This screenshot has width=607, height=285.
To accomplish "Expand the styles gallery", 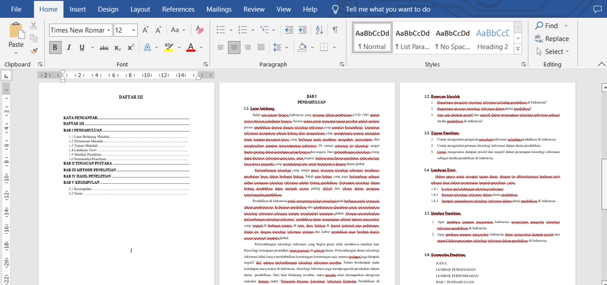I will click(x=518, y=49).
